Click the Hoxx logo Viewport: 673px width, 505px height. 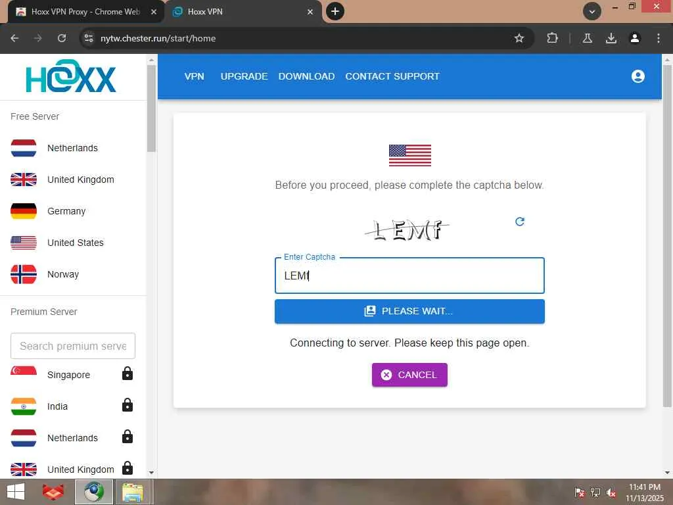71,76
